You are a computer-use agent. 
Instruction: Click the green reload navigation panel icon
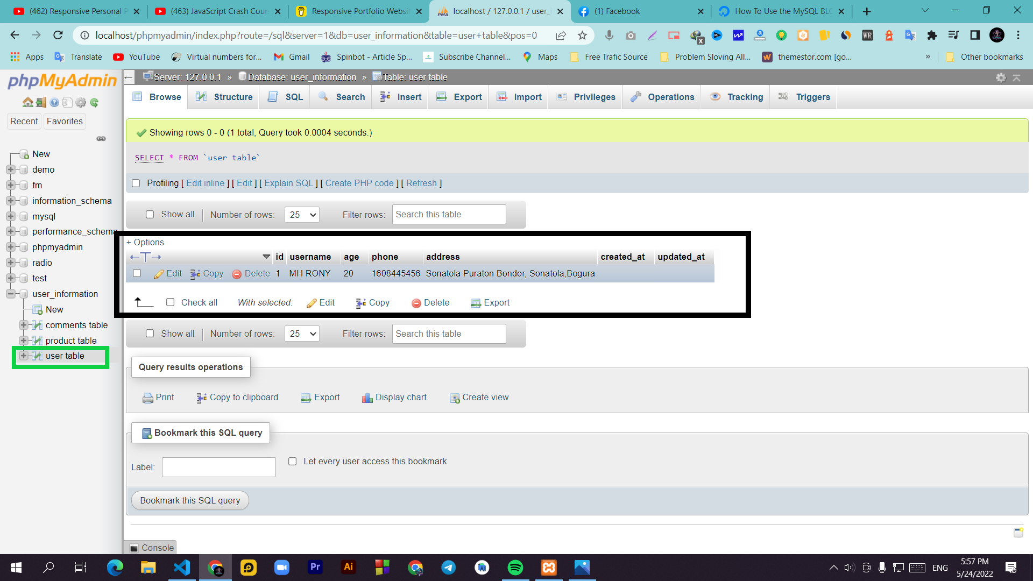point(94,102)
